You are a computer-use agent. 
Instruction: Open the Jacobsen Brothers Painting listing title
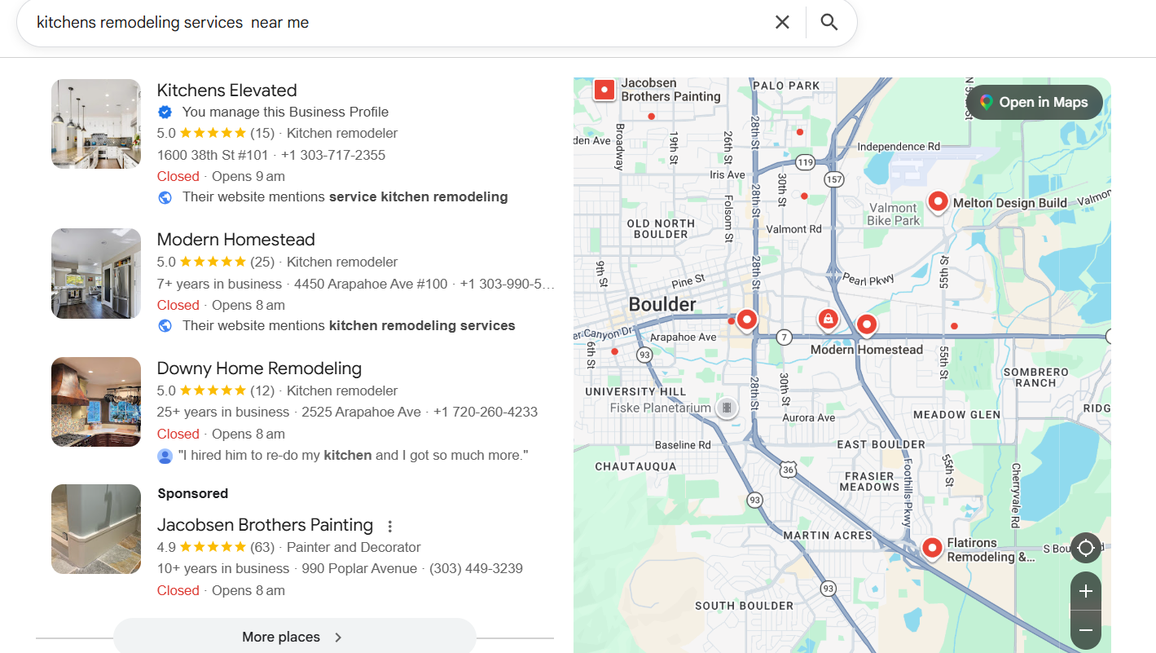point(265,525)
